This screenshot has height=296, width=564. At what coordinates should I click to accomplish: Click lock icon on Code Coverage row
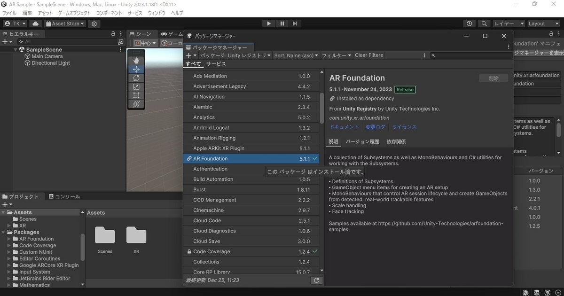tap(189, 252)
